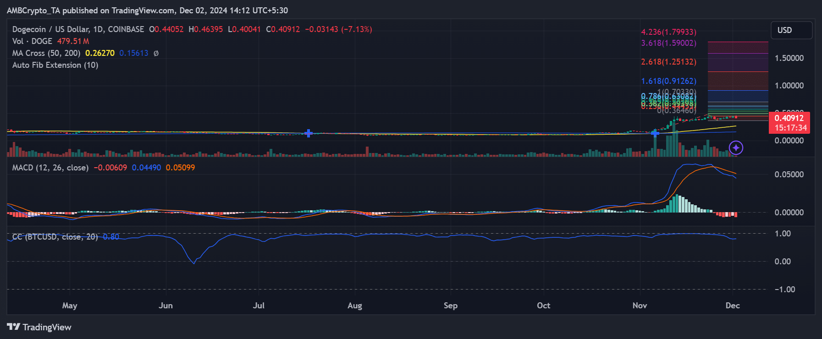This screenshot has height=339, width=822.
Task: Click the correlation value 0.80
Action: tap(111, 237)
